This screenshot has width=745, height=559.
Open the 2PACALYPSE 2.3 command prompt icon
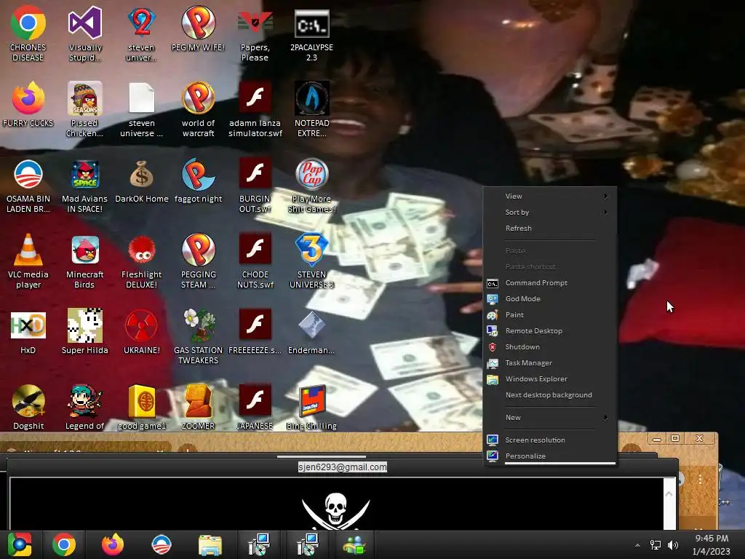point(311,34)
